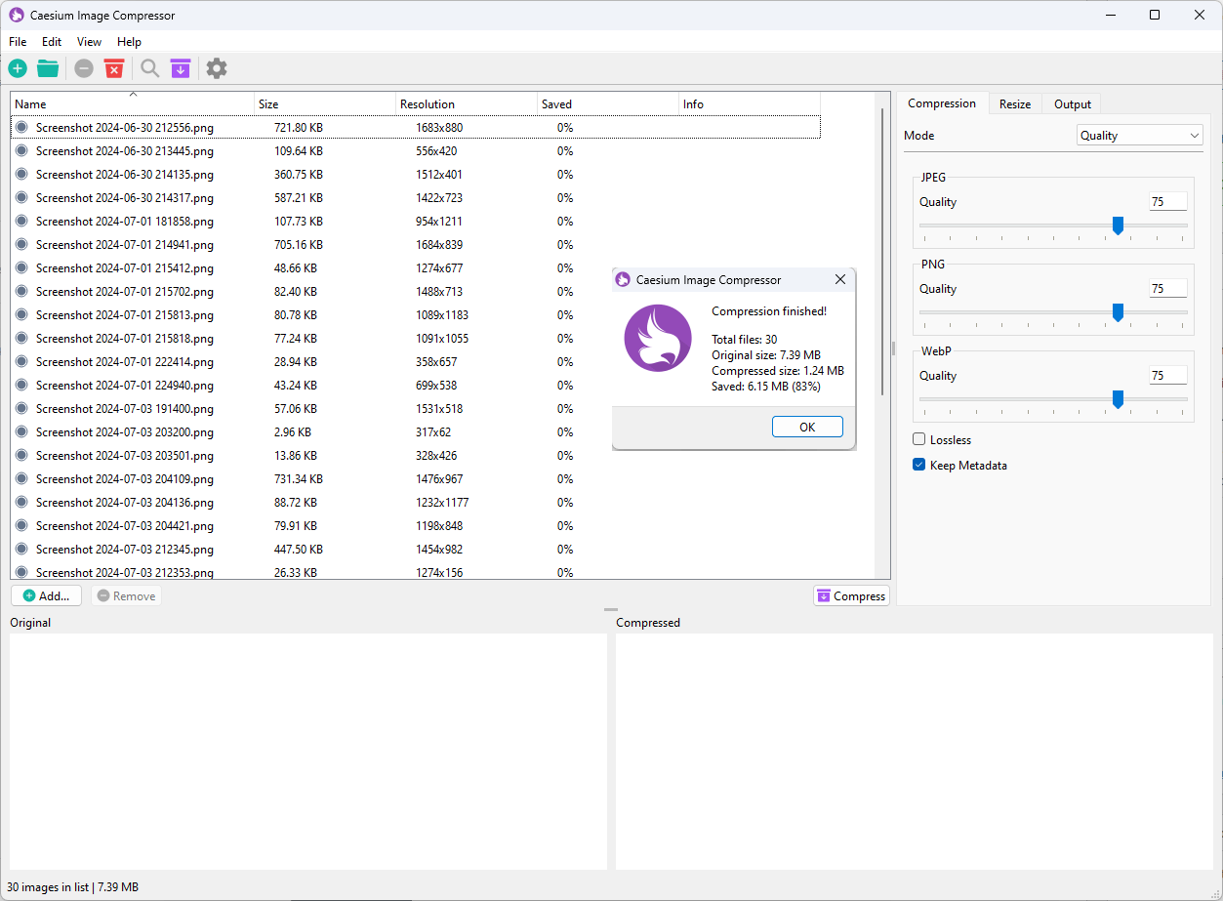The height and width of the screenshot is (901, 1223).
Task: Clear the list with red trash icon
Action: [x=114, y=68]
